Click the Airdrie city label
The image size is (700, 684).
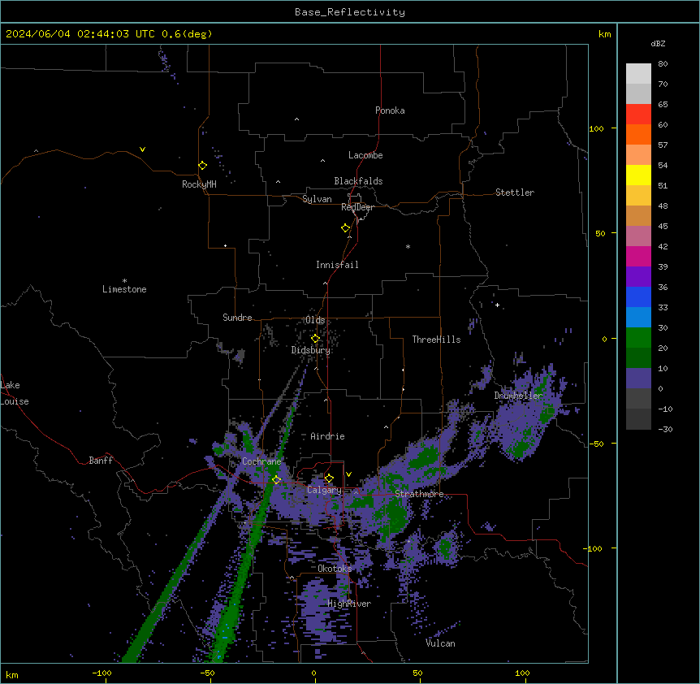[328, 436]
